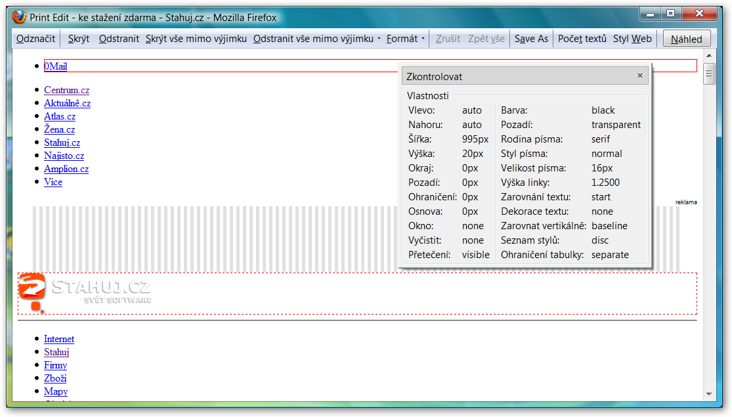Click Skrýt vše mimo výjimku
Screen dimensions: 732x417
click(x=196, y=39)
